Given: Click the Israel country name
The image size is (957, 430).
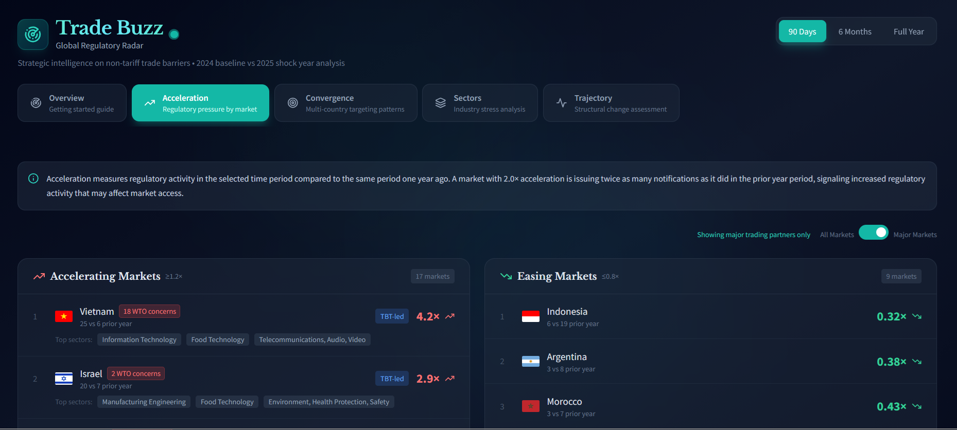Looking at the screenshot, I should coord(91,373).
